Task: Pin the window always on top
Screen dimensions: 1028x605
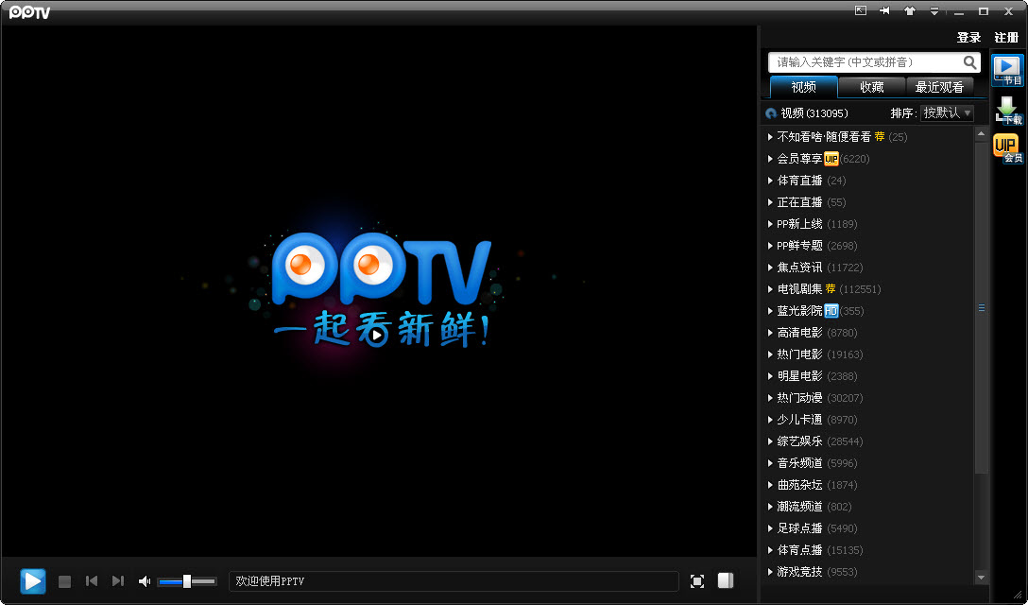Action: (885, 11)
